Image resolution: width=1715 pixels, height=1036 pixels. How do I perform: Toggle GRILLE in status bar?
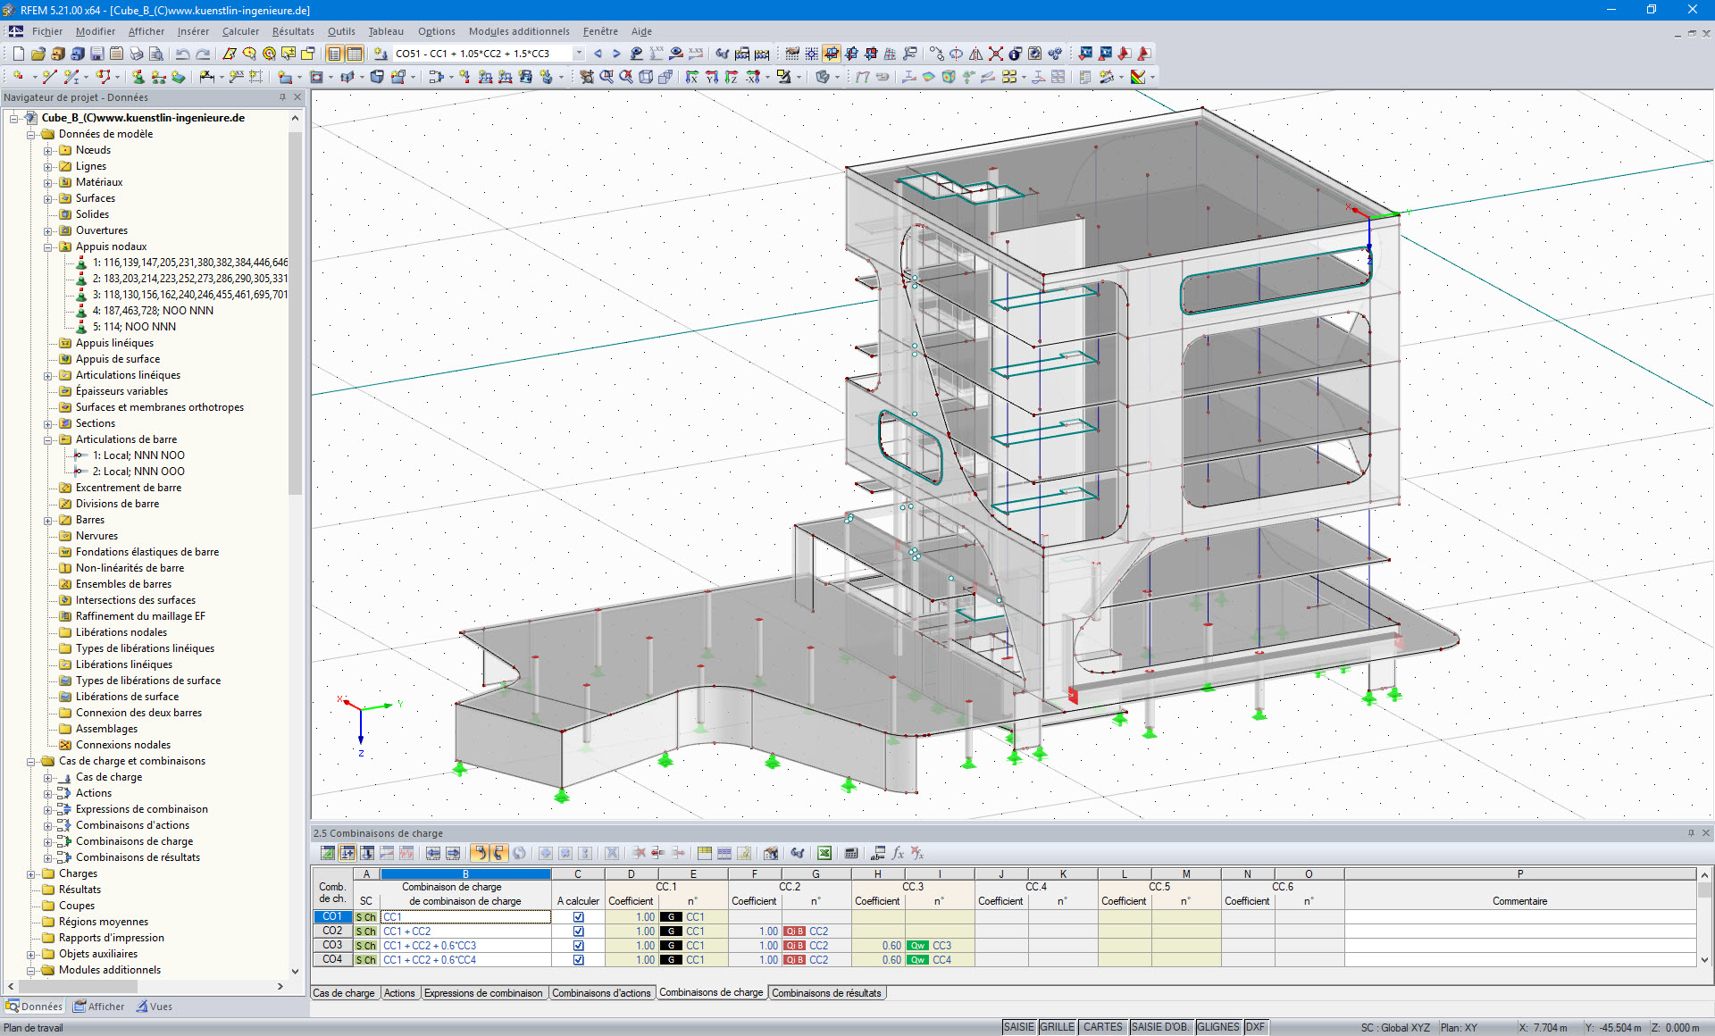1058,1027
